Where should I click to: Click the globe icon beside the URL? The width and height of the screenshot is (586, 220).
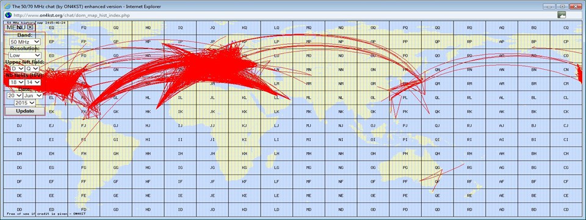click(7, 15)
